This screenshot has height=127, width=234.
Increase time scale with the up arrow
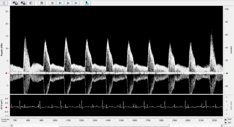coord(225,119)
